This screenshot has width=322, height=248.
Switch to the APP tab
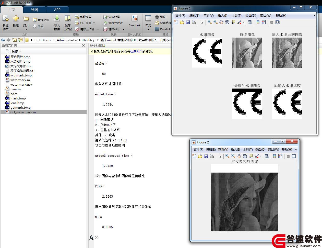pos(57,10)
